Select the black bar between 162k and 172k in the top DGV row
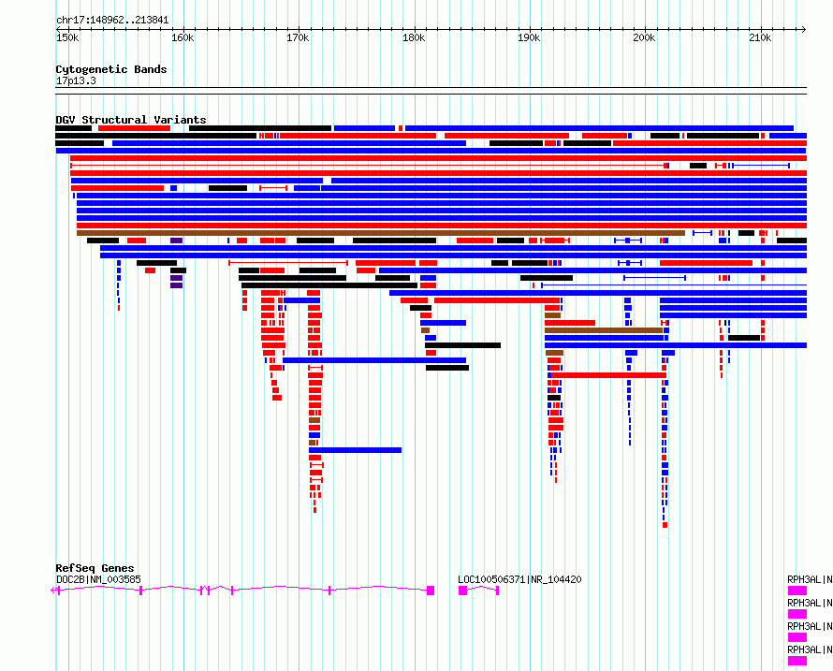Screen dimensions: 833x671 pyautogui.click(x=260, y=128)
